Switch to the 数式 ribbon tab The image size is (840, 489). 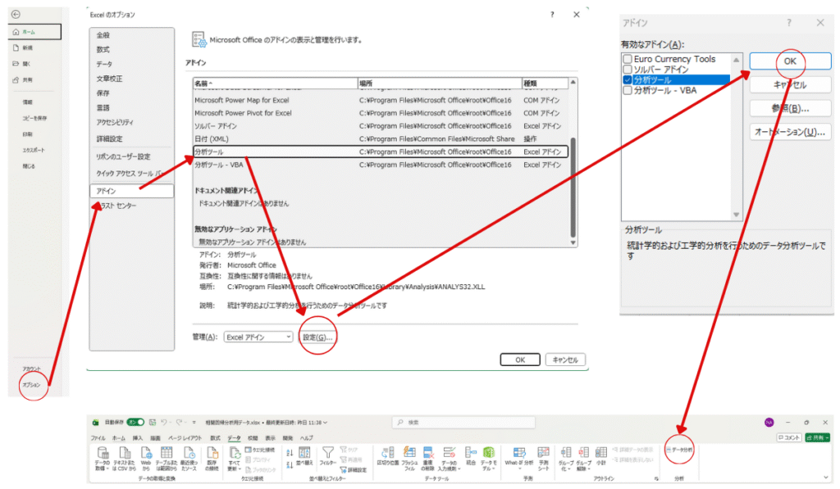(215, 438)
